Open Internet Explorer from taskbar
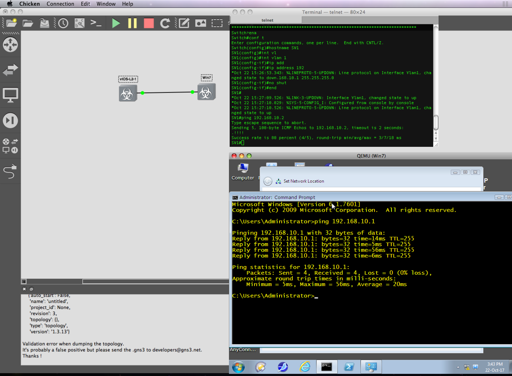 305,367
